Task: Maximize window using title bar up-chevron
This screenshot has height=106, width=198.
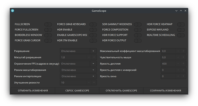Action: click(x=181, y=11)
